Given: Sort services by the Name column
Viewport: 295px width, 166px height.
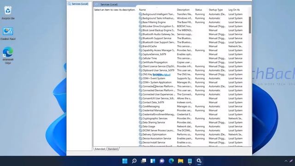Looking at the screenshot, I should pyautogui.click(x=142, y=10).
